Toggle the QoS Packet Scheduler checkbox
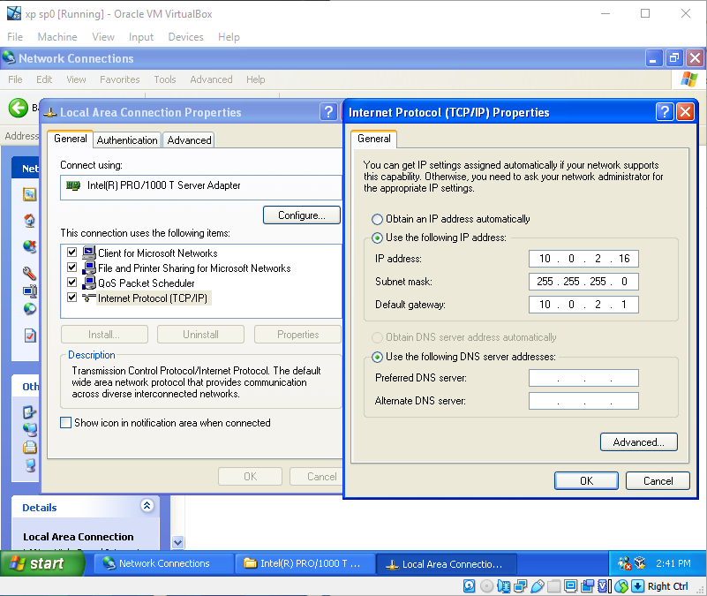 (x=71, y=283)
